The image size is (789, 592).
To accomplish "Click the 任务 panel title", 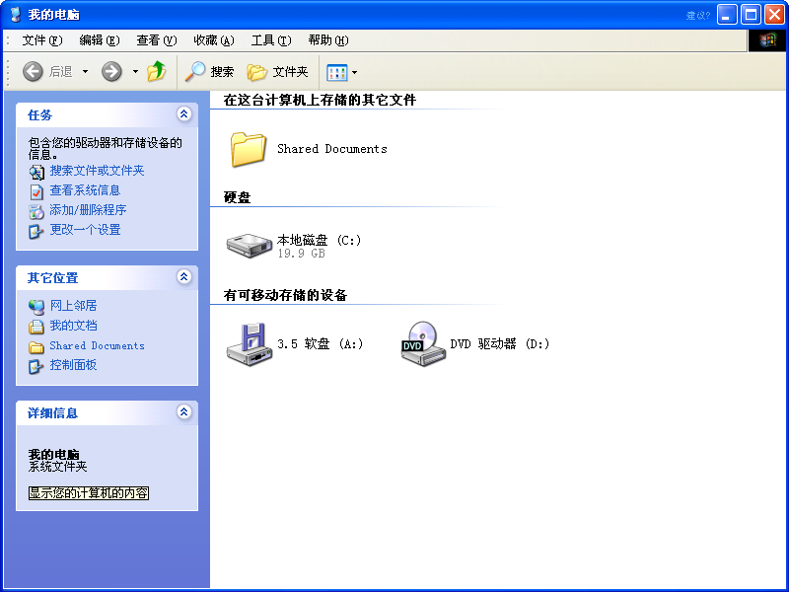I will coord(39,115).
